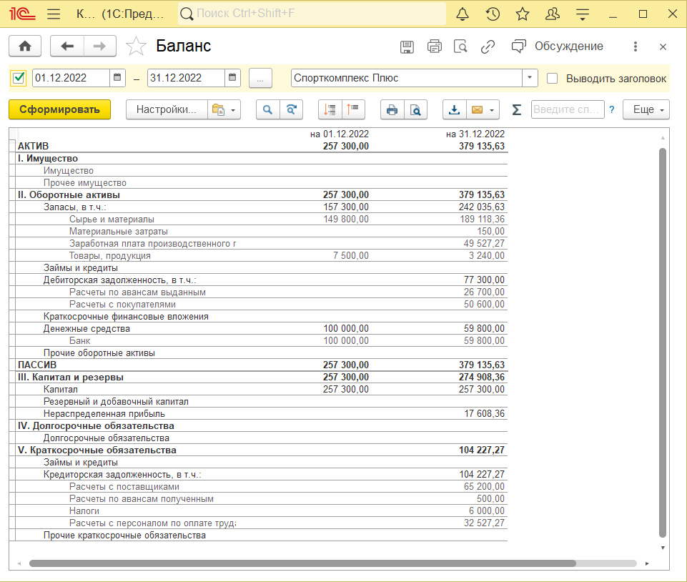
Task: Get a link with the chain icon
Action: pos(488,46)
